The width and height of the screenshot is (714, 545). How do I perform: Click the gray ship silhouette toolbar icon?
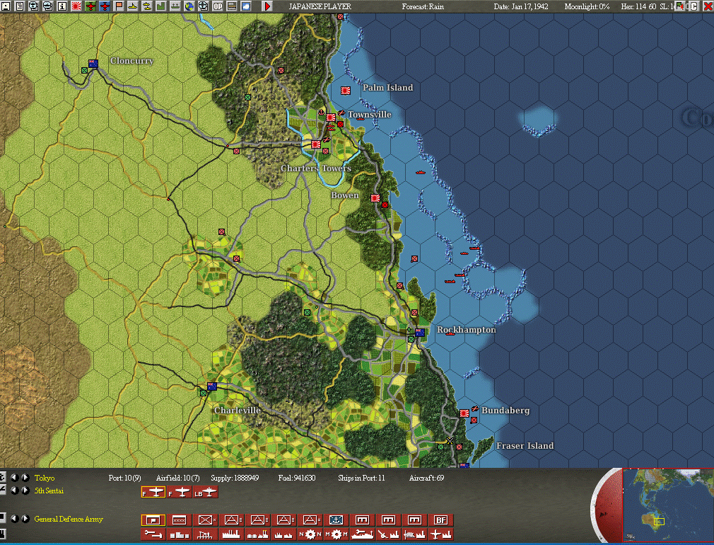point(175,6)
